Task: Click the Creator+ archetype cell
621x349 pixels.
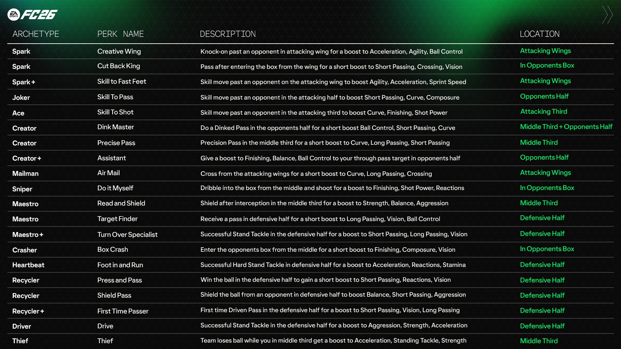Action: point(27,158)
